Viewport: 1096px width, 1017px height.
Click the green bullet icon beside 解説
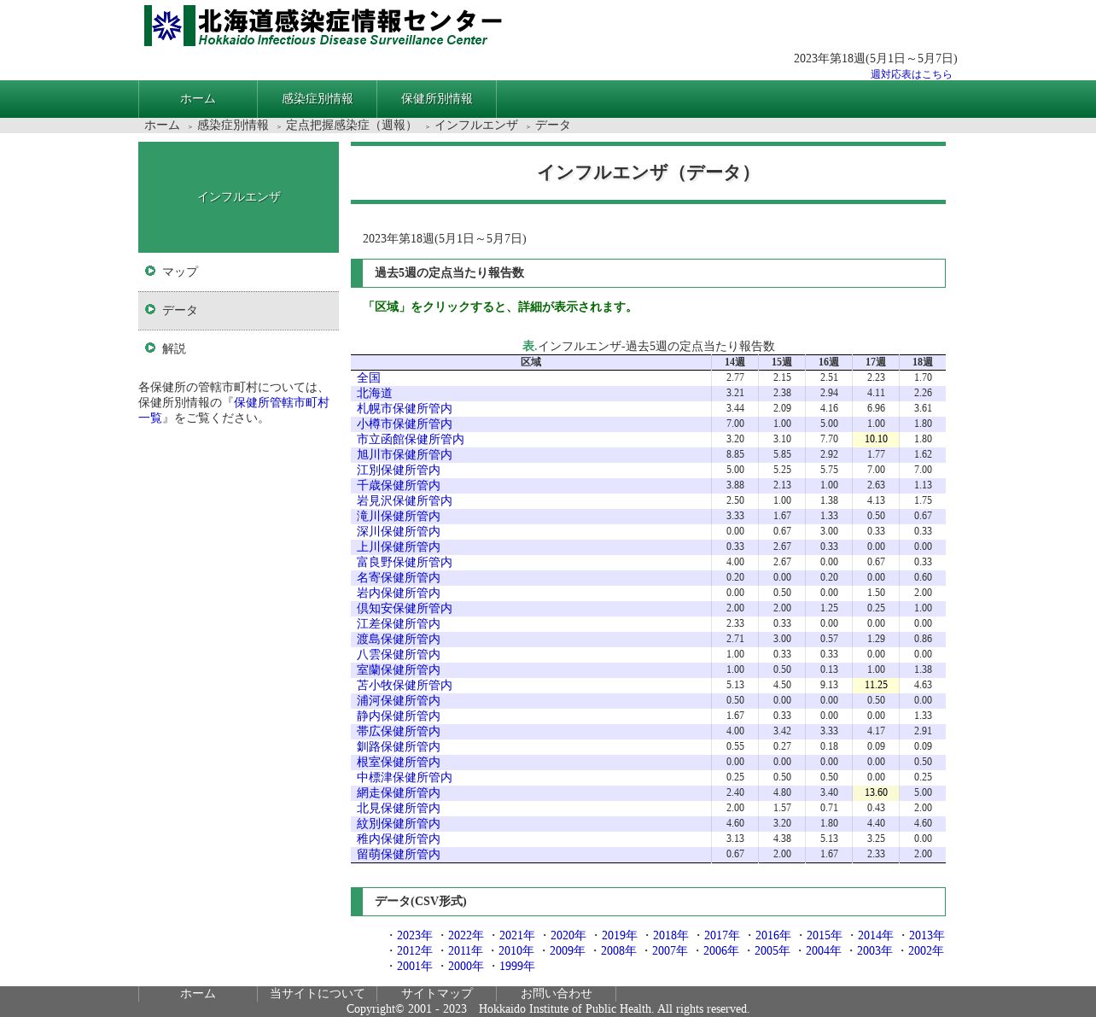click(150, 348)
